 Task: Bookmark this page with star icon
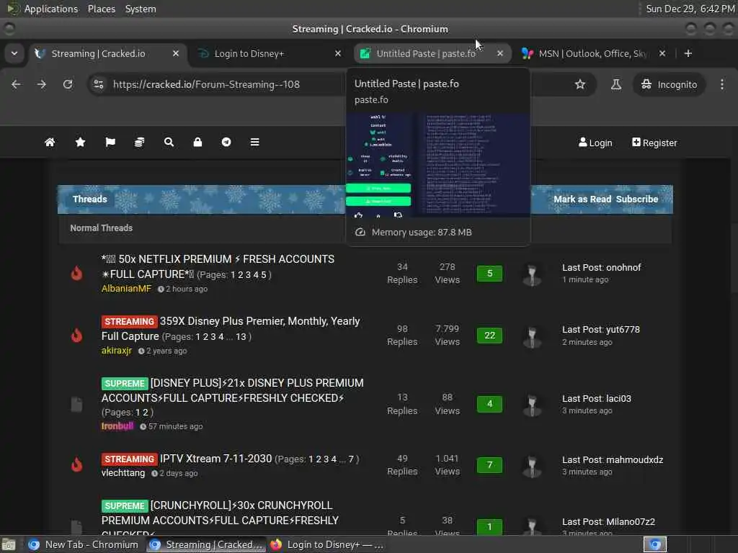click(x=580, y=84)
